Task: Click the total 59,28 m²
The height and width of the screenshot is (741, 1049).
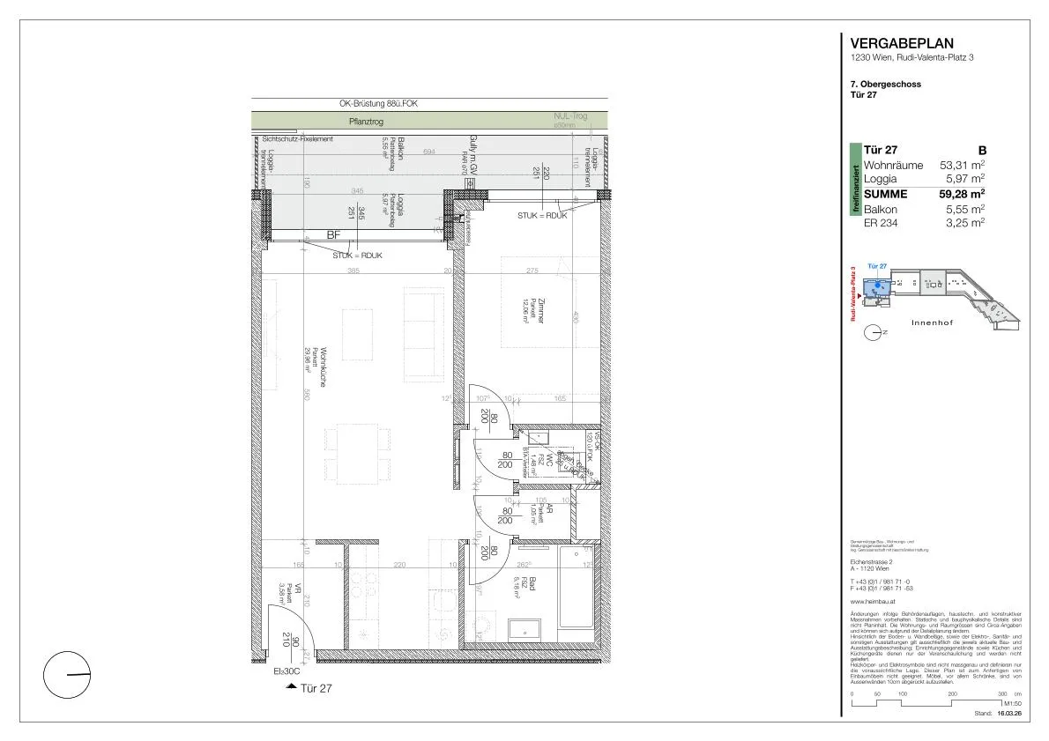Action: pyautogui.click(x=962, y=194)
